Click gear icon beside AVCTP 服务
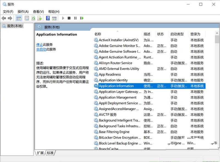 pos(96,115)
